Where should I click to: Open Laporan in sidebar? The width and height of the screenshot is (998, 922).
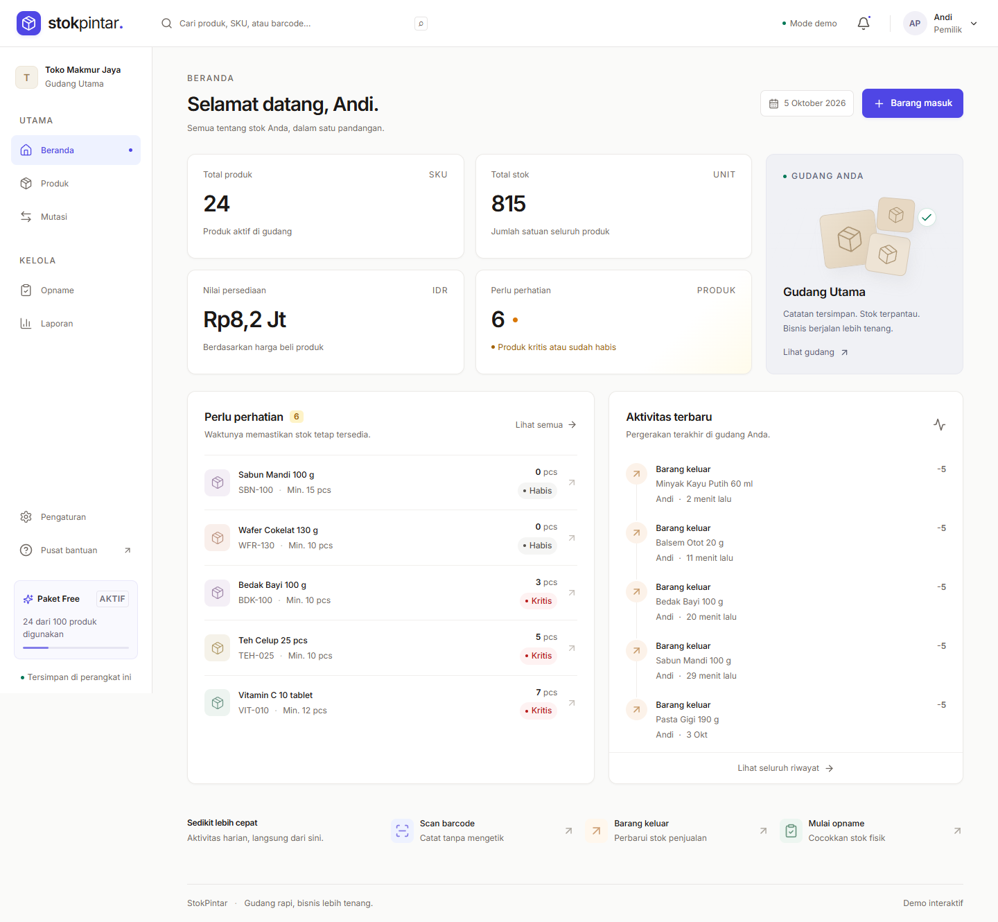tap(76, 324)
